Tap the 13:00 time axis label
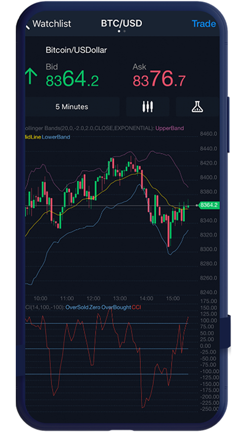The image size is (247, 434). pyautogui.click(x=120, y=299)
